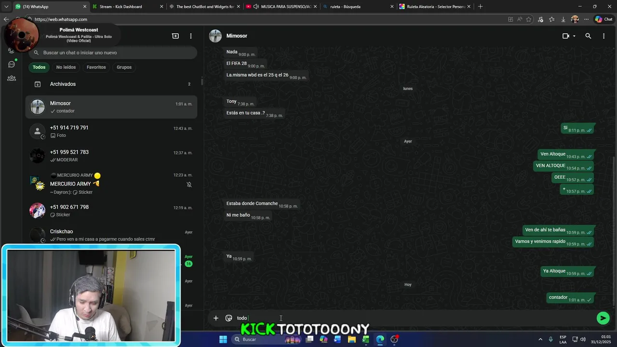
Task: Open the Mimosor chat in the list
Action: (x=111, y=107)
